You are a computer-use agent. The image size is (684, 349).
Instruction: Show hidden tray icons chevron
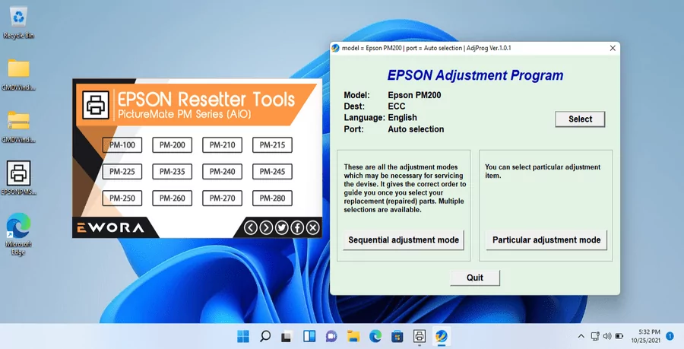click(581, 336)
